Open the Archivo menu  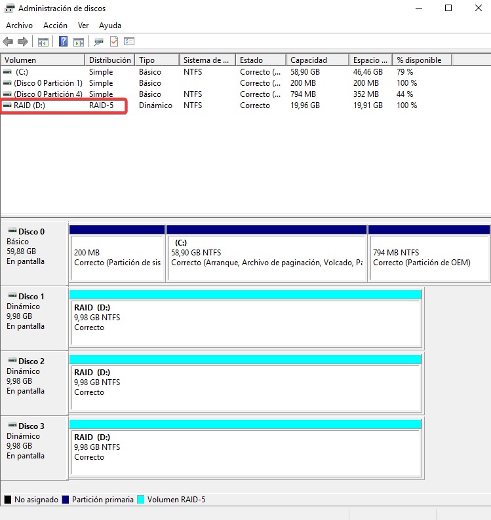point(19,25)
